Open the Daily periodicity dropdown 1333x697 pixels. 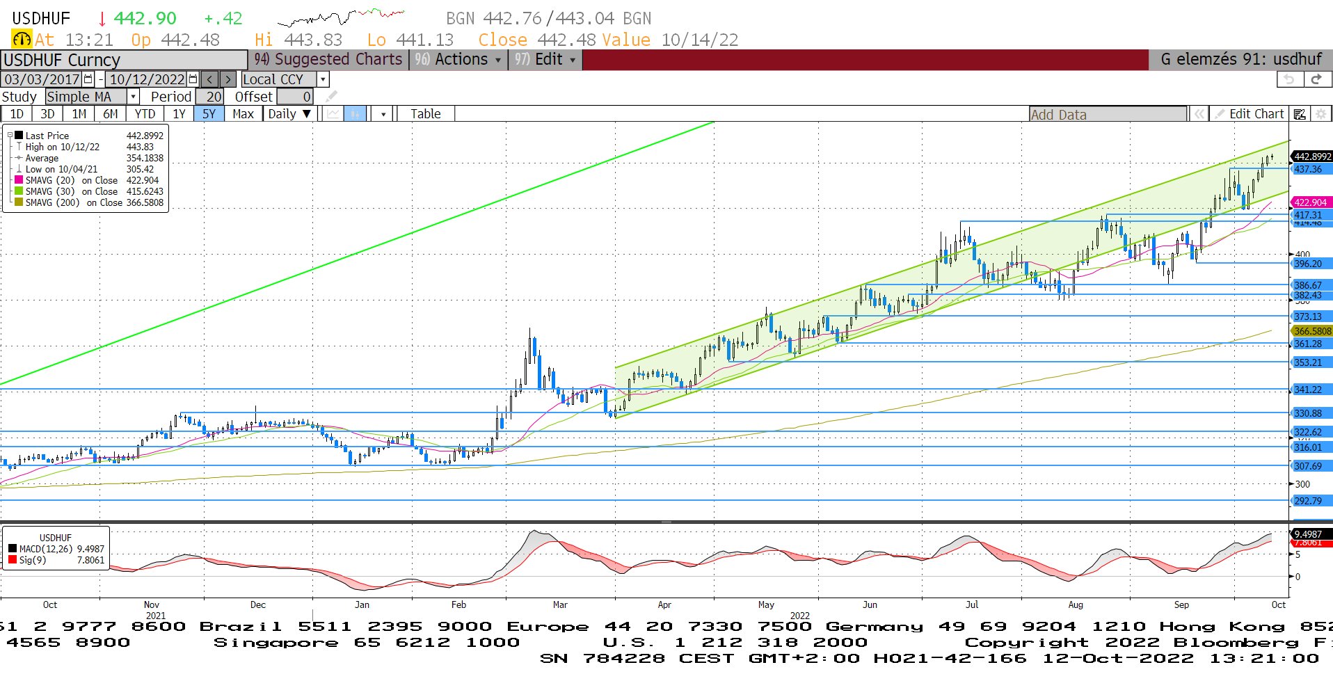289,114
